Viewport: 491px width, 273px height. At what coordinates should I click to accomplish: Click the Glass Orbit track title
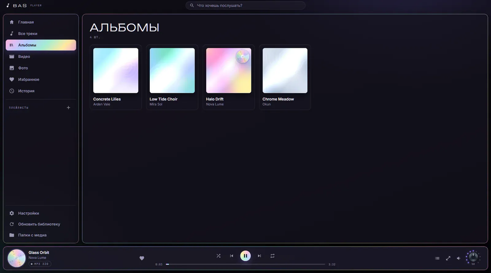tap(39, 252)
